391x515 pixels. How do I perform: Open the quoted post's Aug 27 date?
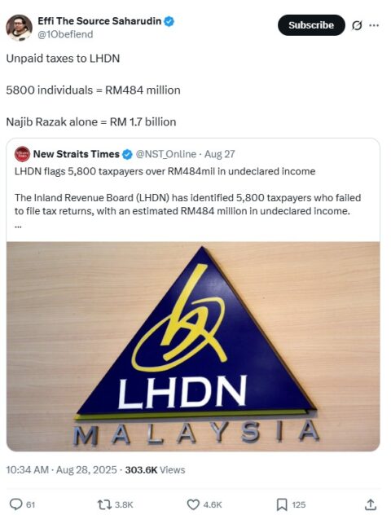pyautogui.click(x=220, y=154)
